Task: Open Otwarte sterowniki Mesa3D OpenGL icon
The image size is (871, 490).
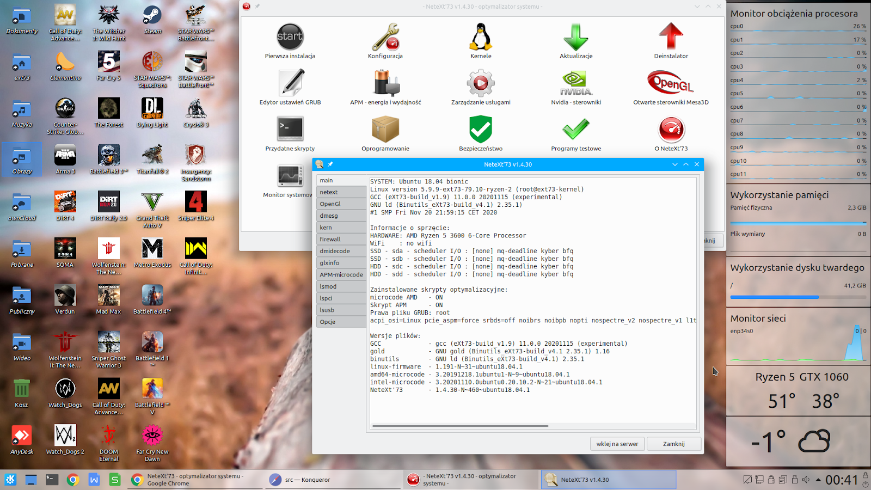Action: pos(671,83)
